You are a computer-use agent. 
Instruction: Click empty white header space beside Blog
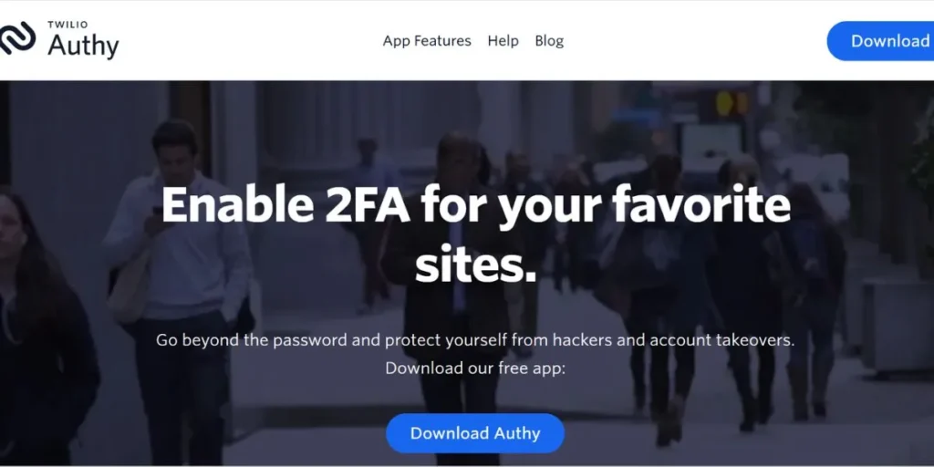(x=691, y=40)
